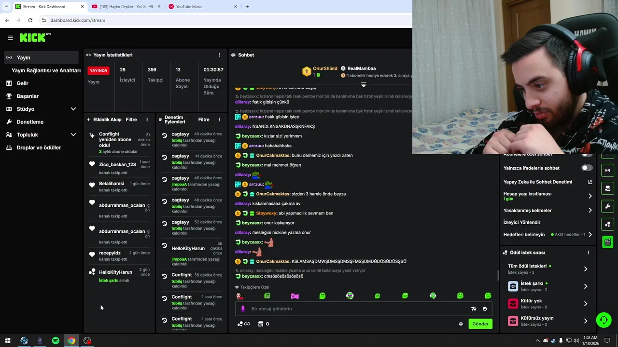Open Filtre in Denetim Eylemleri panel
This screenshot has width=618, height=347.
pos(204,120)
